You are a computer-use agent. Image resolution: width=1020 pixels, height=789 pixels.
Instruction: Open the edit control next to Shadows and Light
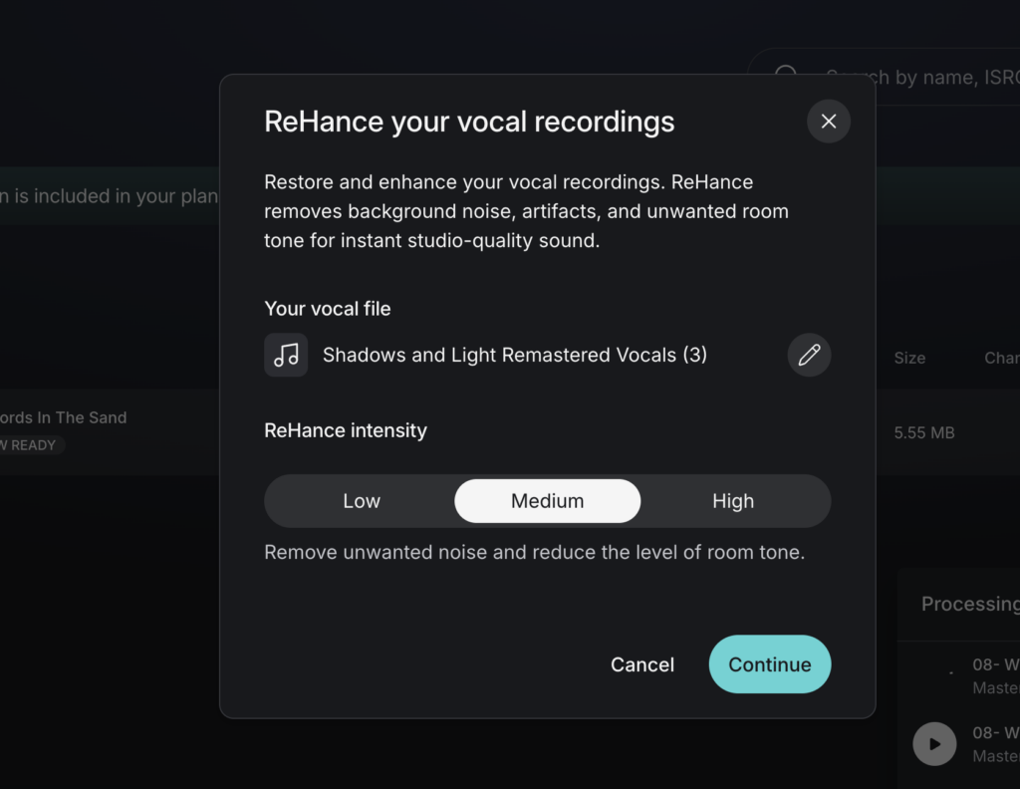[x=809, y=355]
